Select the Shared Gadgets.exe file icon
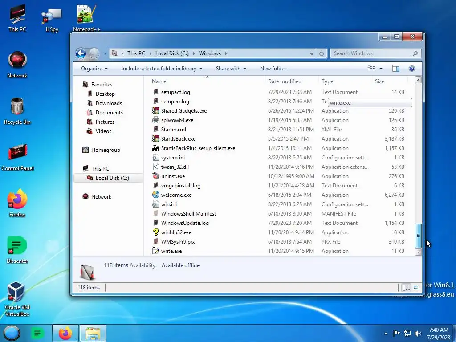The height and width of the screenshot is (342, 456). pyautogui.click(x=156, y=110)
